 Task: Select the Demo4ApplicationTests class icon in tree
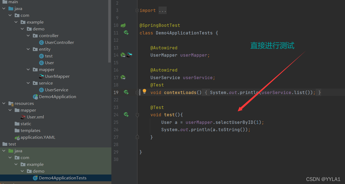tap(35, 178)
